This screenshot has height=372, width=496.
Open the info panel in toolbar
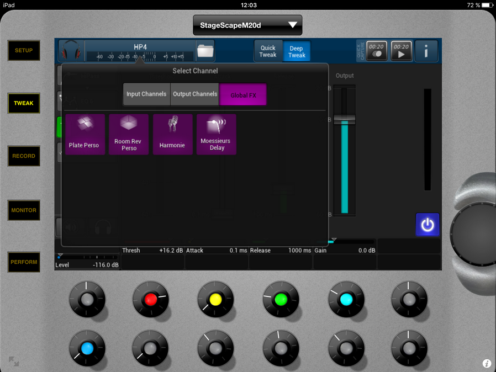pos(426,51)
